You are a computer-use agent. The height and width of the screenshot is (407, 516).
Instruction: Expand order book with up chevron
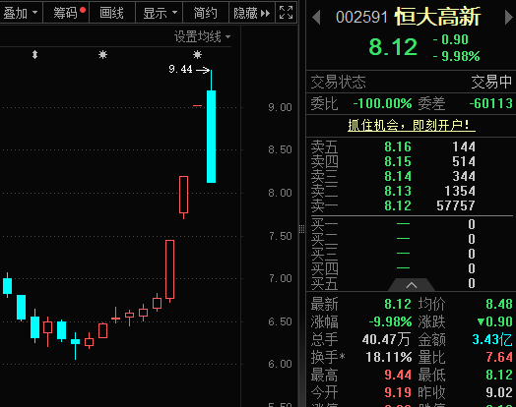(412, 285)
